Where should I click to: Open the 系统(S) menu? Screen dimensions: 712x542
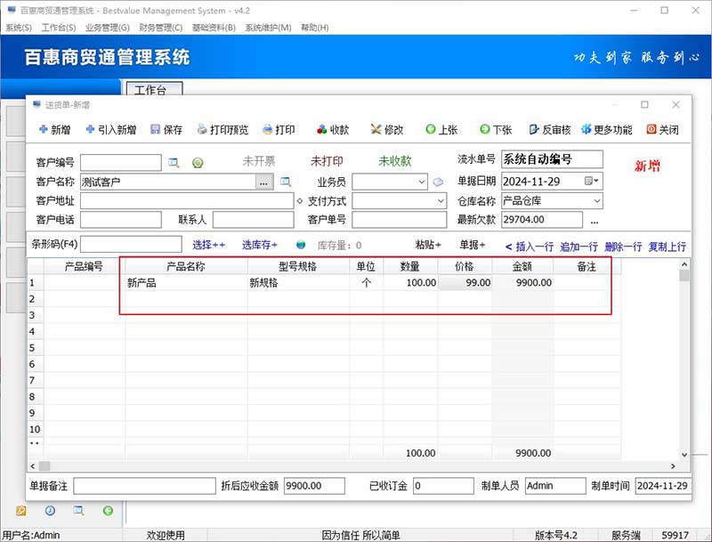(19, 28)
